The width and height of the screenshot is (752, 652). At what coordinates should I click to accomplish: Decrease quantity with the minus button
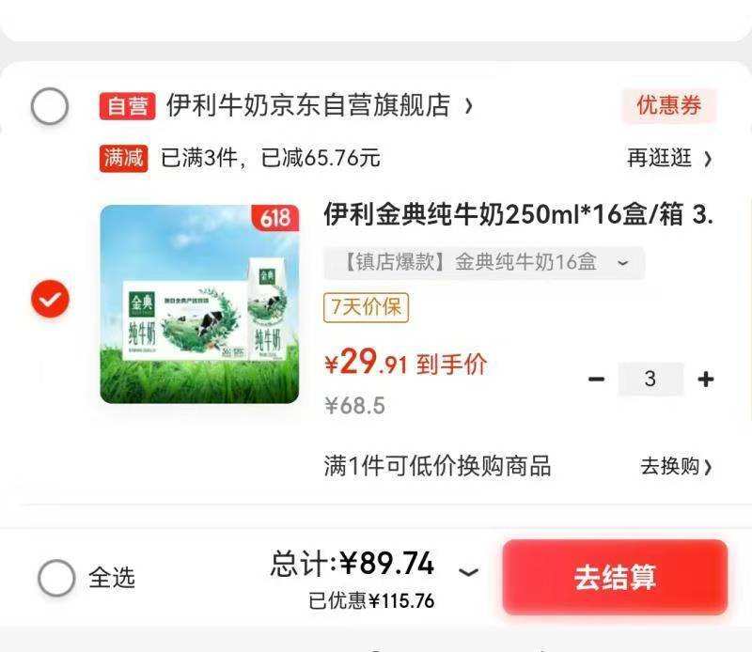tap(596, 380)
